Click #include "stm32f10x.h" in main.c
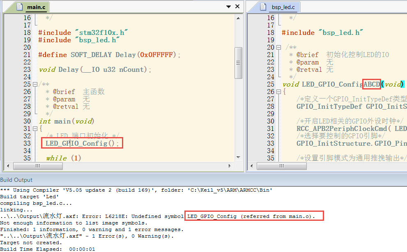The height and width of the screenshot is (252, 407). point(83,33)
